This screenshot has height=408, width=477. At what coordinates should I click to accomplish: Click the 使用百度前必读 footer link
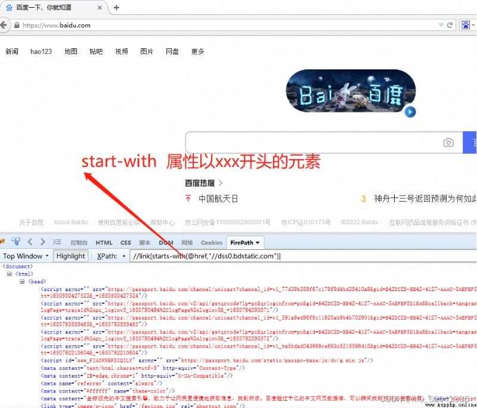pyautogui.click(x=119, y=222)
